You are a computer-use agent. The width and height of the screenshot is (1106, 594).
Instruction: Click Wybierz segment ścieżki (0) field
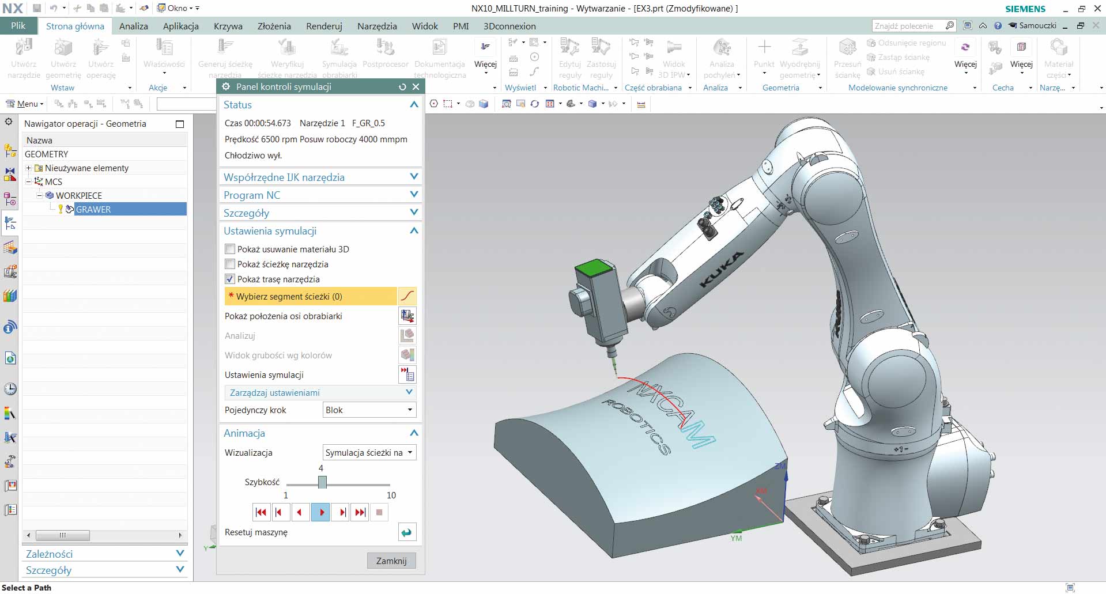point(311,296)
